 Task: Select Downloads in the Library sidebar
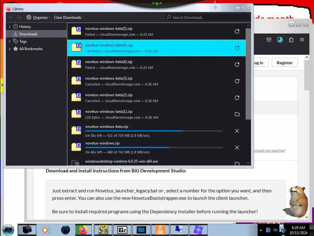point(36,34)
